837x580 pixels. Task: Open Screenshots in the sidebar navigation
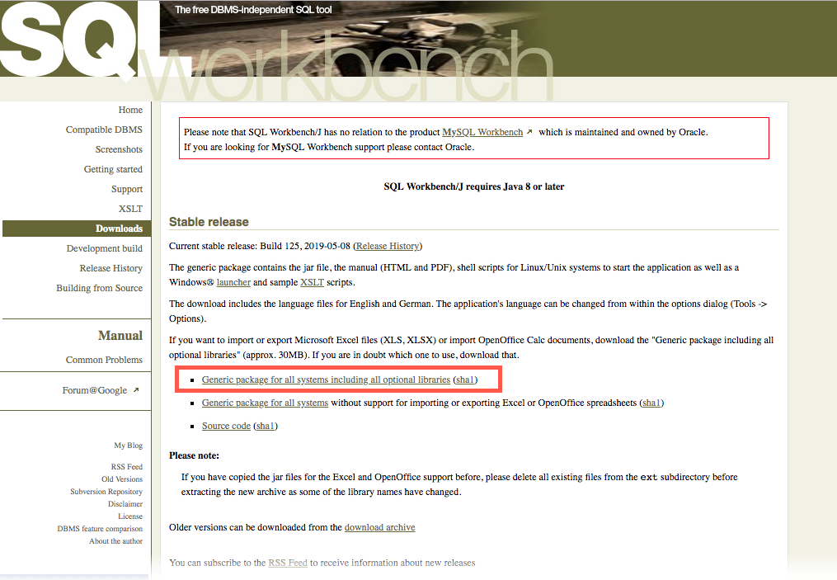point(119,149)
